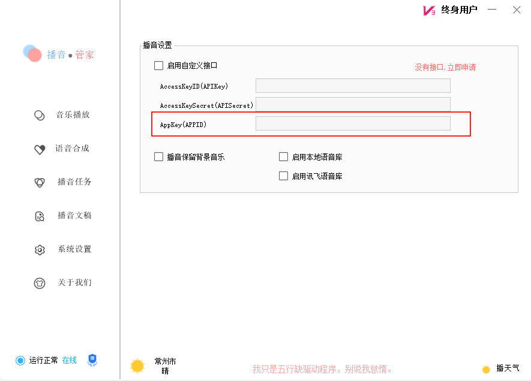Enable 启用本地语音库 checkbox

tap(283, 157)
